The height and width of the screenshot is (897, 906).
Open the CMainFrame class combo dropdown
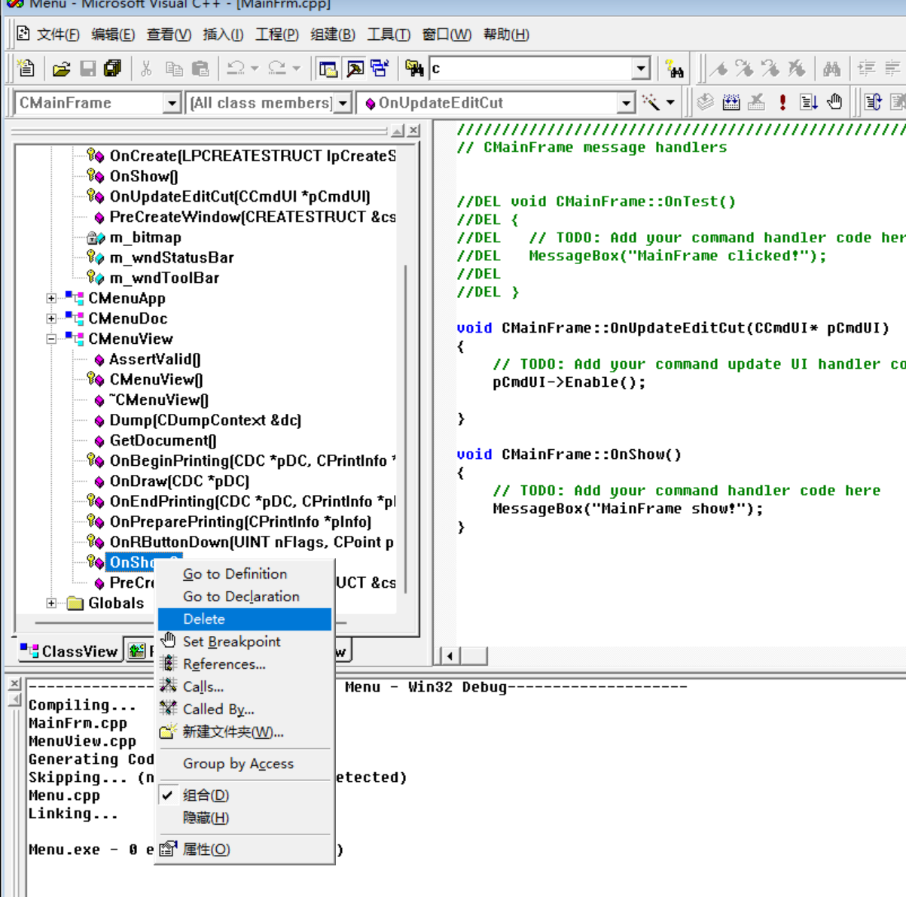tap(172, 102)
